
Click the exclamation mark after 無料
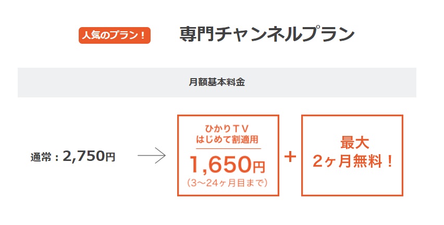pos(390,161)
